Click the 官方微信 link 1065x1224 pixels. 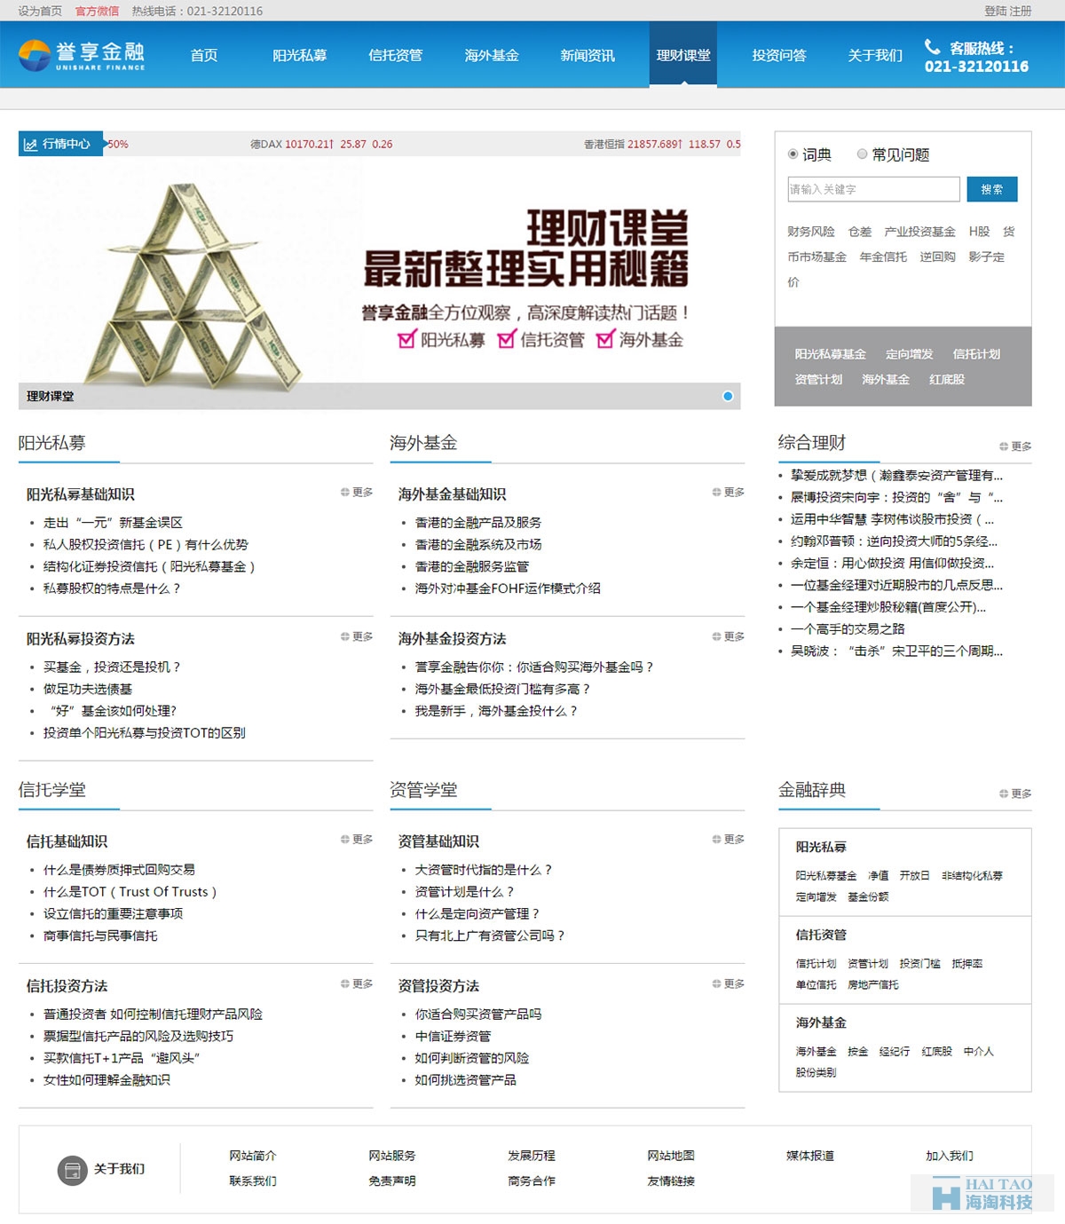[x=97, y=11]
